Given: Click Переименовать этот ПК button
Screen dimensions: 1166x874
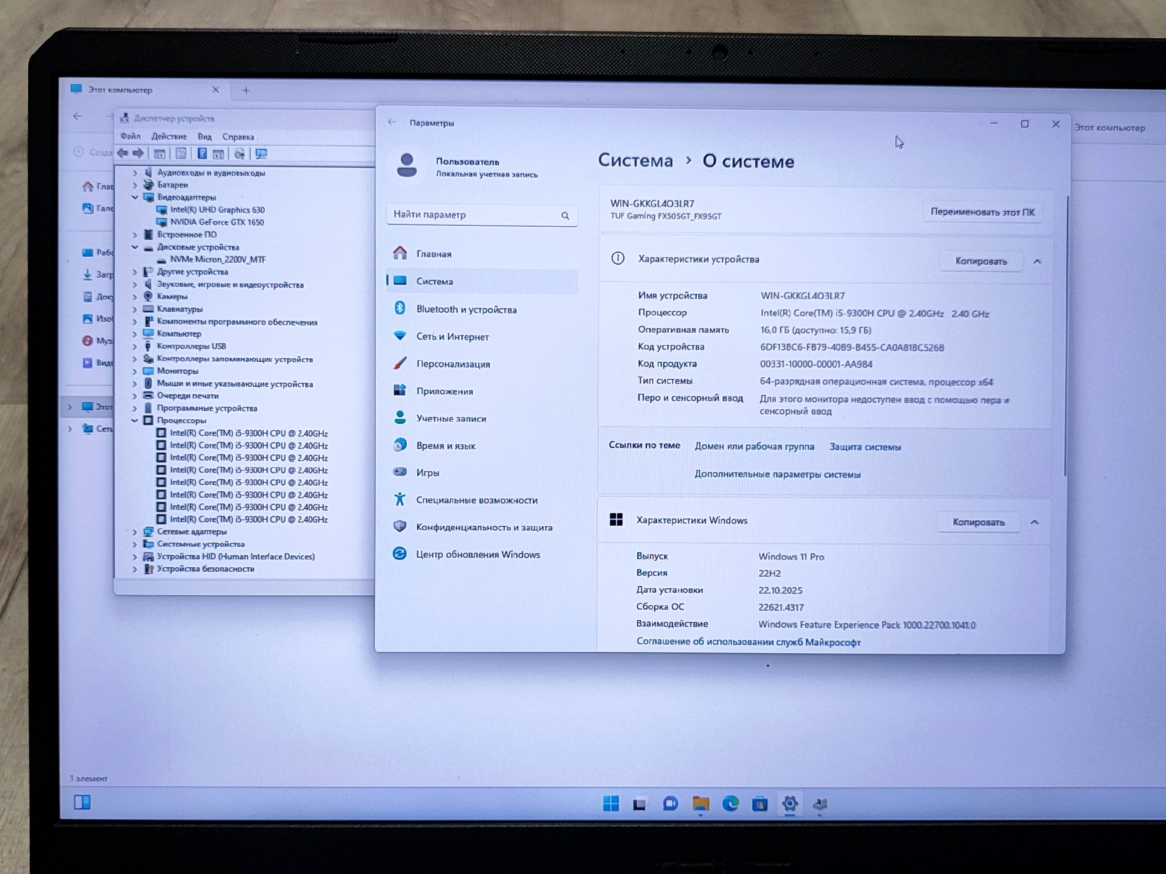Looking at the screenshot, I should point(982,212).
